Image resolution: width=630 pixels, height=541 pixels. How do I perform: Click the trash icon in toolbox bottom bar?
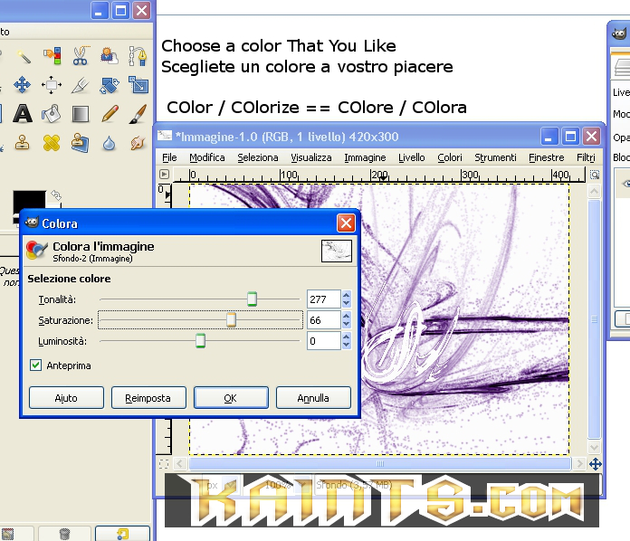(64, 534)
